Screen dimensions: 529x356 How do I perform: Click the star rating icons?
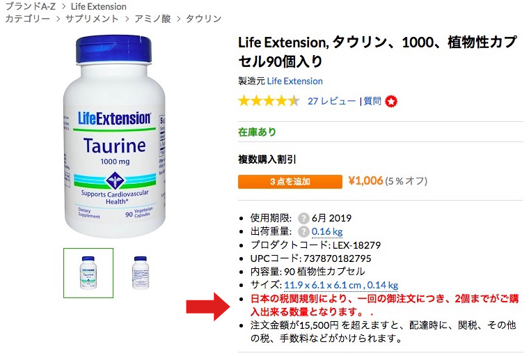[269, 101]
